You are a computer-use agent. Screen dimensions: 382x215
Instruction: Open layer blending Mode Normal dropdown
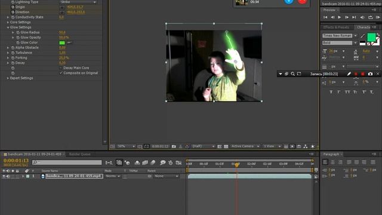pos(113,176)
